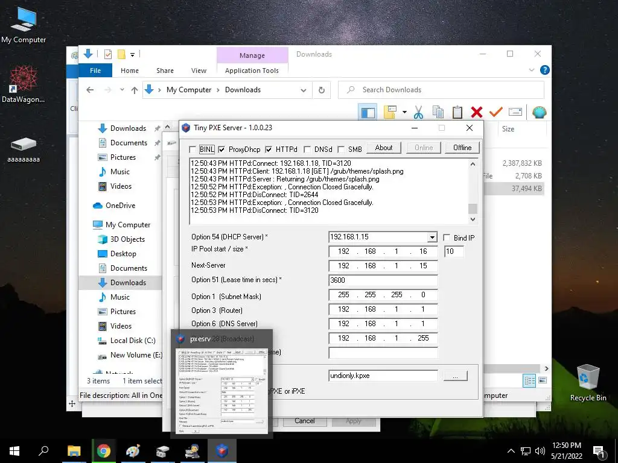
Task: Uncheck the ProxyDhcp checkbox
Action: pyautogui.click(x=221, y=150)
